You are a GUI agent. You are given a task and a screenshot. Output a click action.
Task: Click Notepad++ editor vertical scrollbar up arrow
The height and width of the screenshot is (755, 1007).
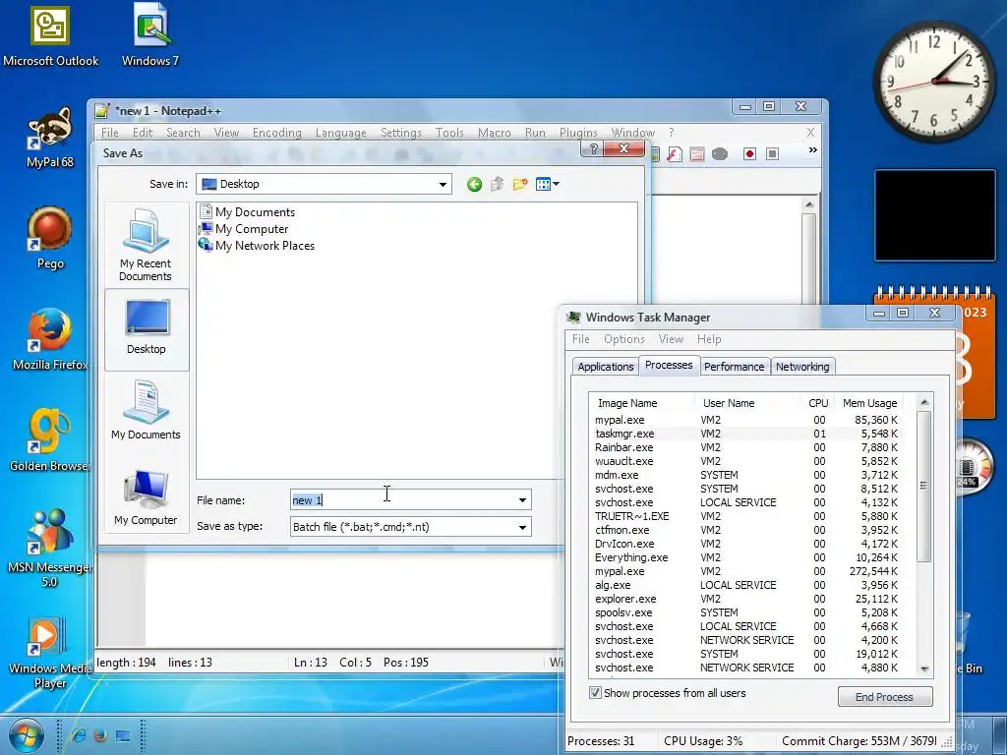click(809, 204)
